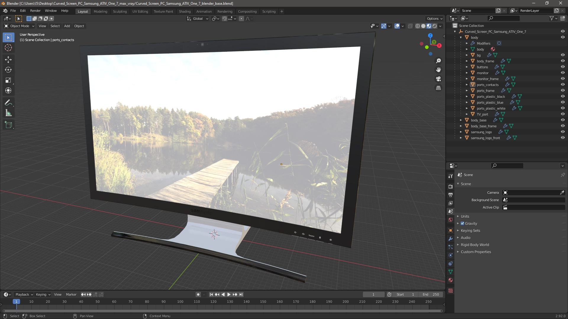Image resolution: width=568 pixels, height=319 pixels.
Task: Open the viewport Add menu
Action: (x=67, y=26)
